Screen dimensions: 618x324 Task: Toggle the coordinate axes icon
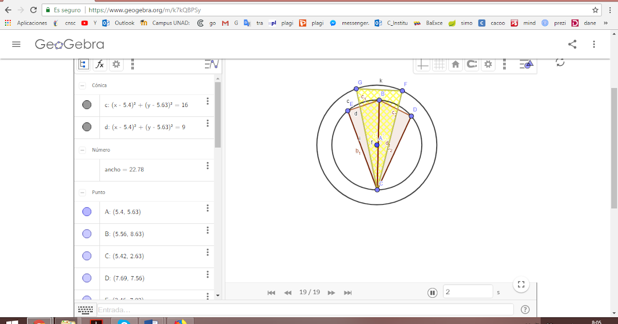pyautogui.click(x=422, y=64)
